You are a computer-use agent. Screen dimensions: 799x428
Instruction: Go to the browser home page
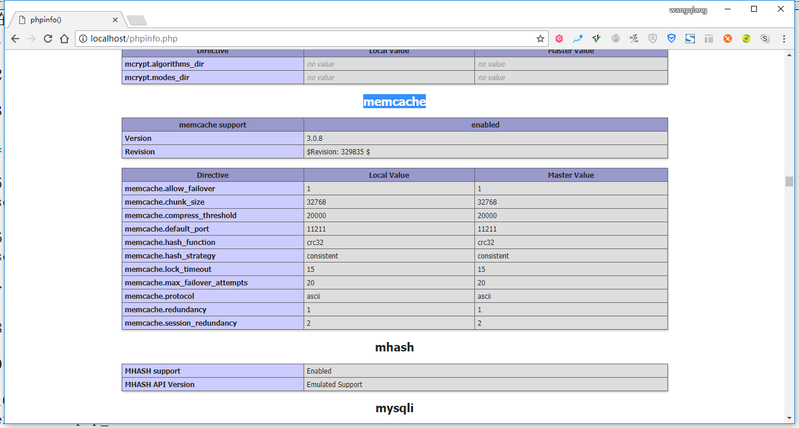[x=64, y=39]
